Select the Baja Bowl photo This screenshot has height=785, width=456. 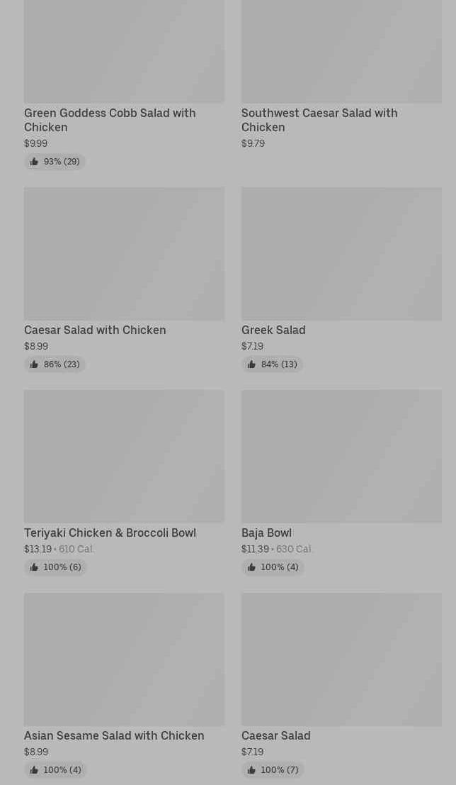point(341,457)
